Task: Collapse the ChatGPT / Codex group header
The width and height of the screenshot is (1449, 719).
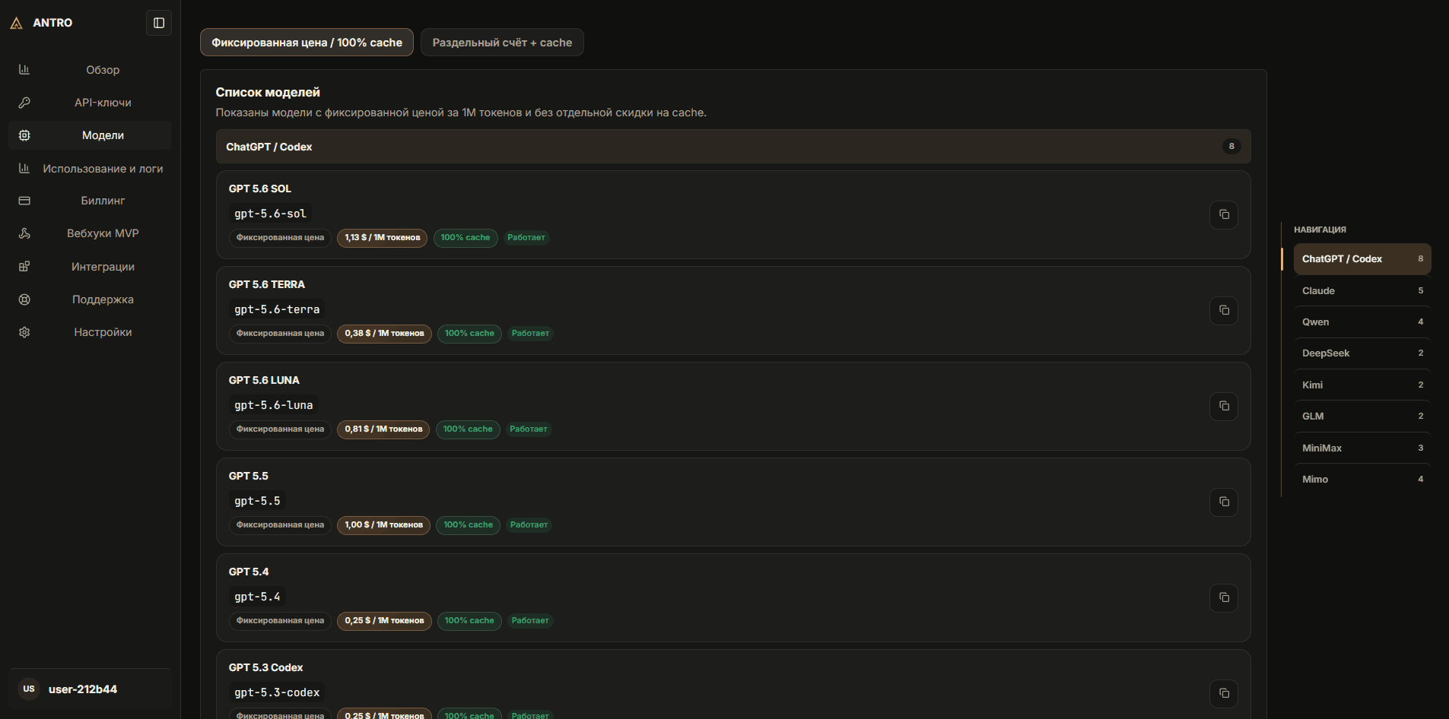Action: point(733,147)
